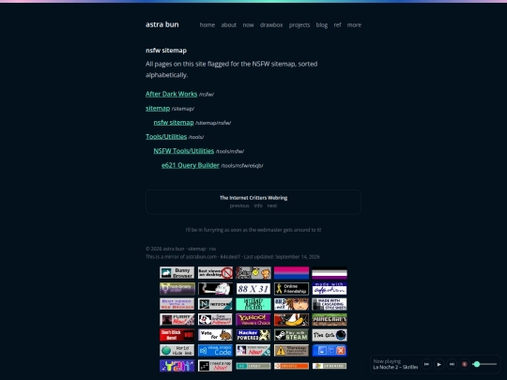This screenshot has width=507, height=380.
Task: Click The Orb badge
Action: [x=330, y=335]
